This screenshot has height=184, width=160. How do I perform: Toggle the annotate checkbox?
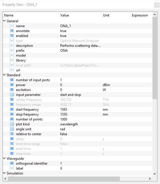point(12,31)
